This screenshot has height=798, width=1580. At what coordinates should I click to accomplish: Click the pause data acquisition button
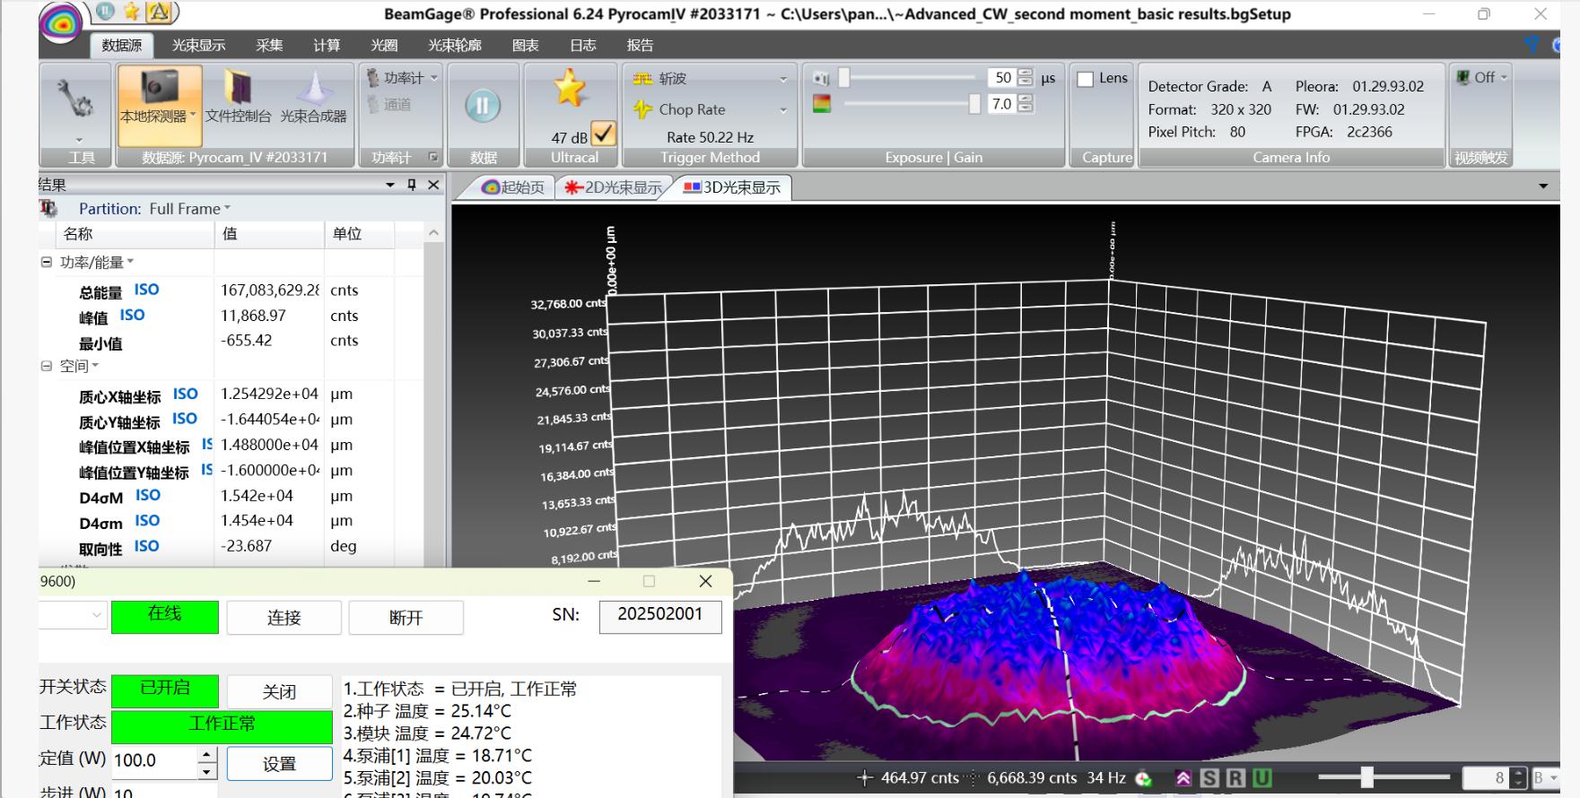pos(482,107)
